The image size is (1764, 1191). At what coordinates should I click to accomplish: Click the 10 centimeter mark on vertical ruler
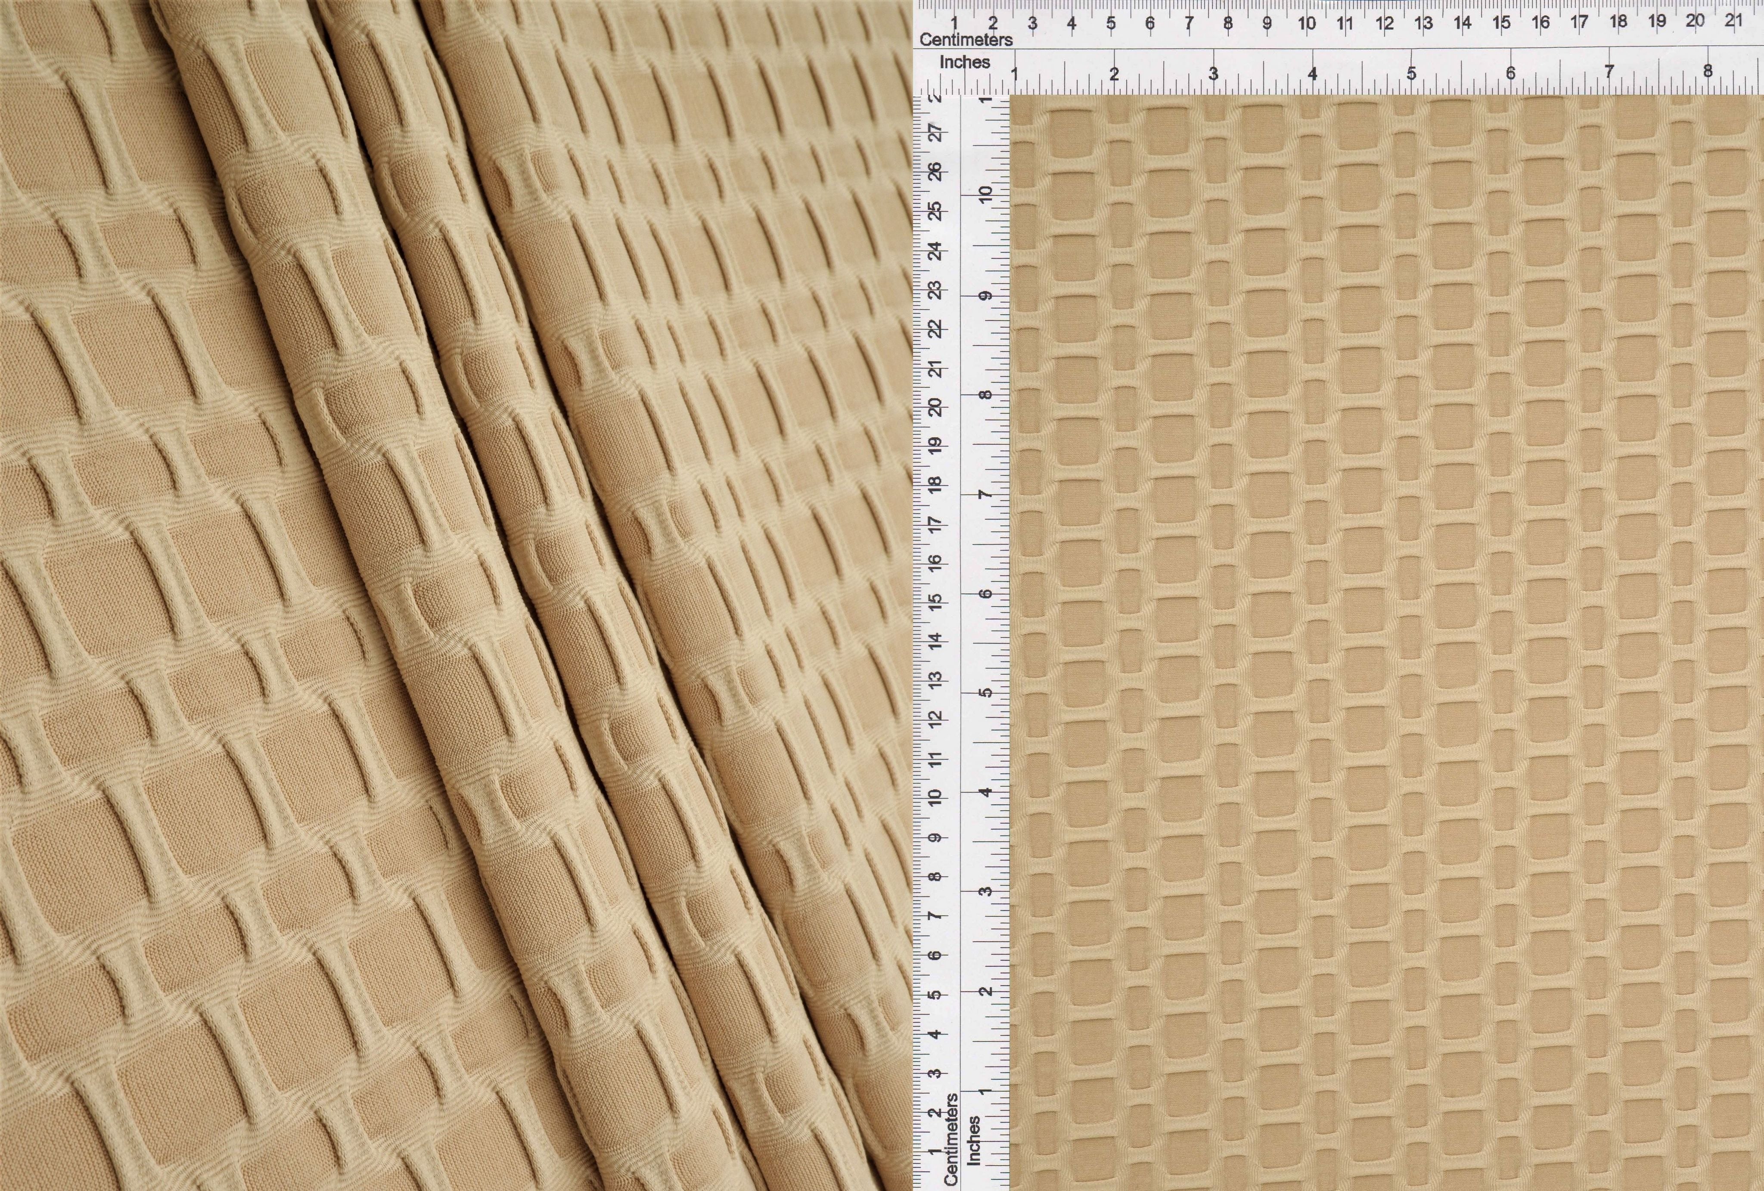tap(936, 798)
